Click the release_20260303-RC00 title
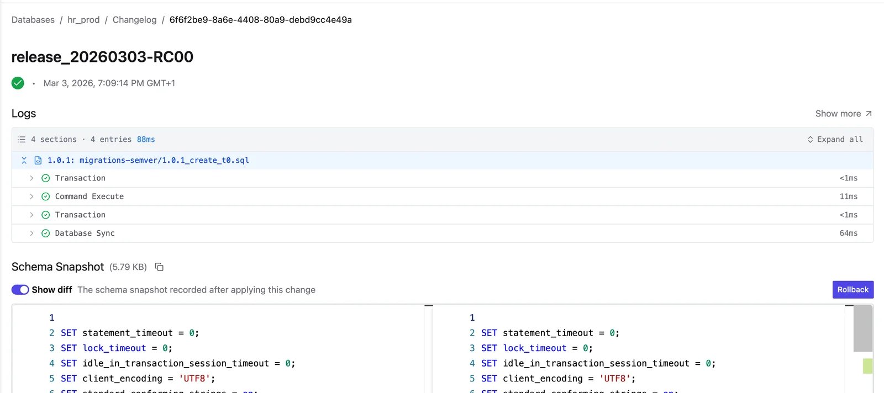The image size is (884, 393). tap(102, 57)
